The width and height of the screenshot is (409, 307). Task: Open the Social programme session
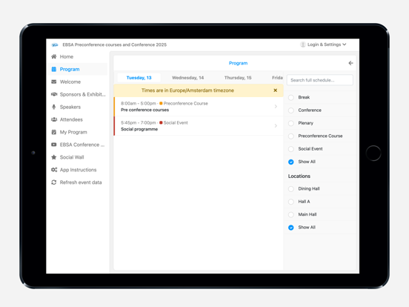coord(199,126)
